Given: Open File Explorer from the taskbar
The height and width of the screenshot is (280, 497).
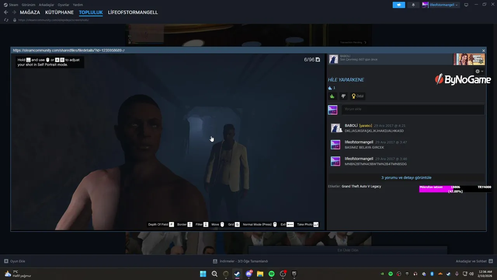Looking at the screenshot, I should coord(260,274).
